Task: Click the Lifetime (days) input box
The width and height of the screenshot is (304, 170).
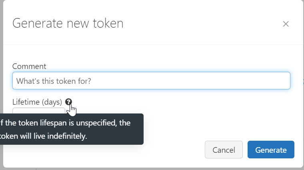Action: (38, 111)
